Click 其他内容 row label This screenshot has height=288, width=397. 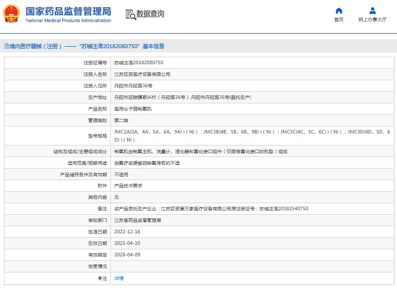point(97,197)
